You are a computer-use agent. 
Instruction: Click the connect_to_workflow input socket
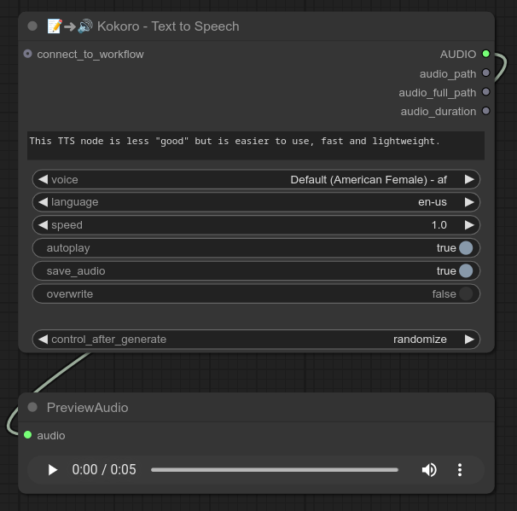27,54
